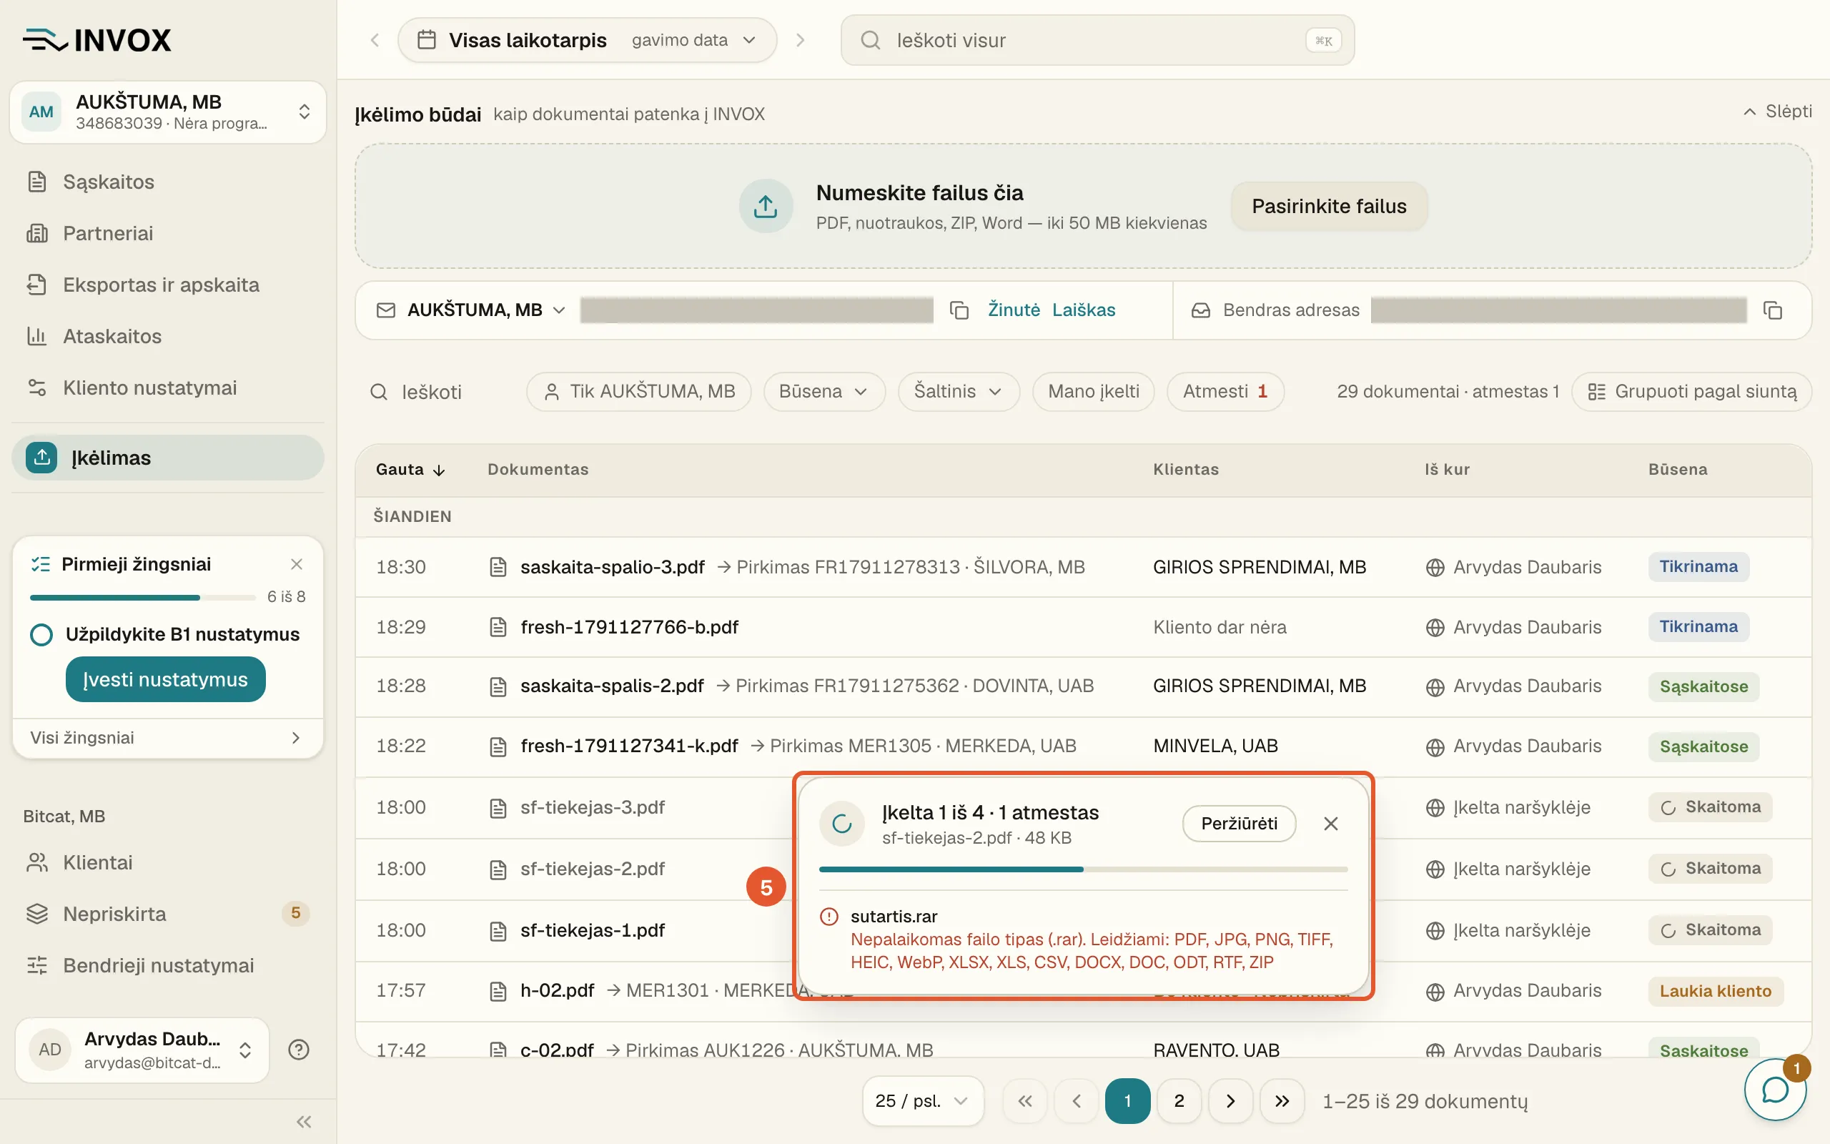The width and height of the screenshot is (1830, 1144).
Task: Jump to the last page of documents
Action: (x=1282, y=1101)
